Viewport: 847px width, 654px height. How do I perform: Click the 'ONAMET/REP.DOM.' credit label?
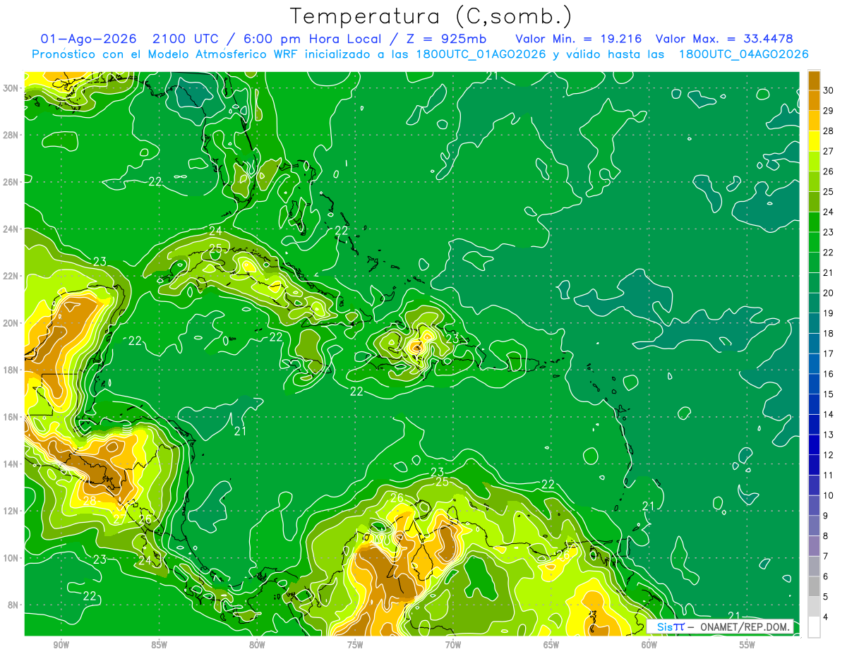pyautogui.click(x=745, y=626)
